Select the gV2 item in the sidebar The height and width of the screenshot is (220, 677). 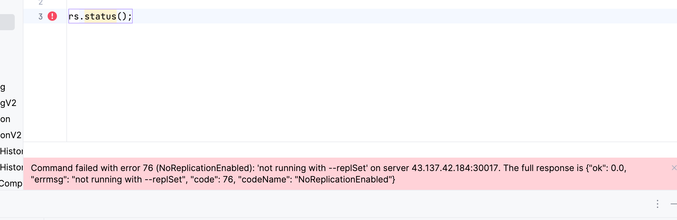tap(8, 103)
